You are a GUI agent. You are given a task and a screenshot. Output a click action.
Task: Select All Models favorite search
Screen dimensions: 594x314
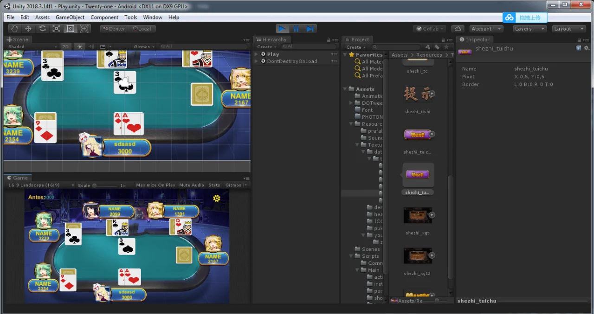click(368, 69)
